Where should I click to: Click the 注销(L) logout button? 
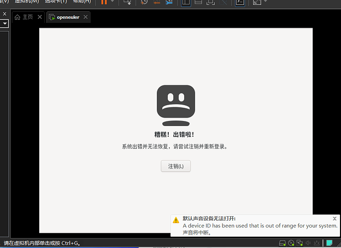pyautogui.click(x=176, y=166)
